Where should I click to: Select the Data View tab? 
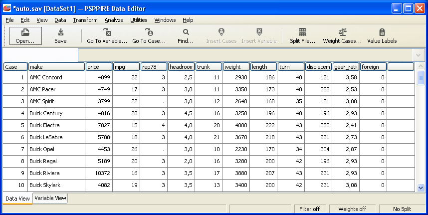pyautogui.click(x=17, y=199)
